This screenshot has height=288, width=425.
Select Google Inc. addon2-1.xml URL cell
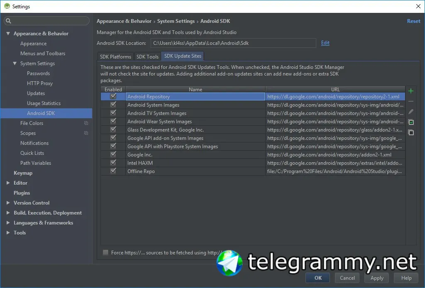tap(335, 155)
